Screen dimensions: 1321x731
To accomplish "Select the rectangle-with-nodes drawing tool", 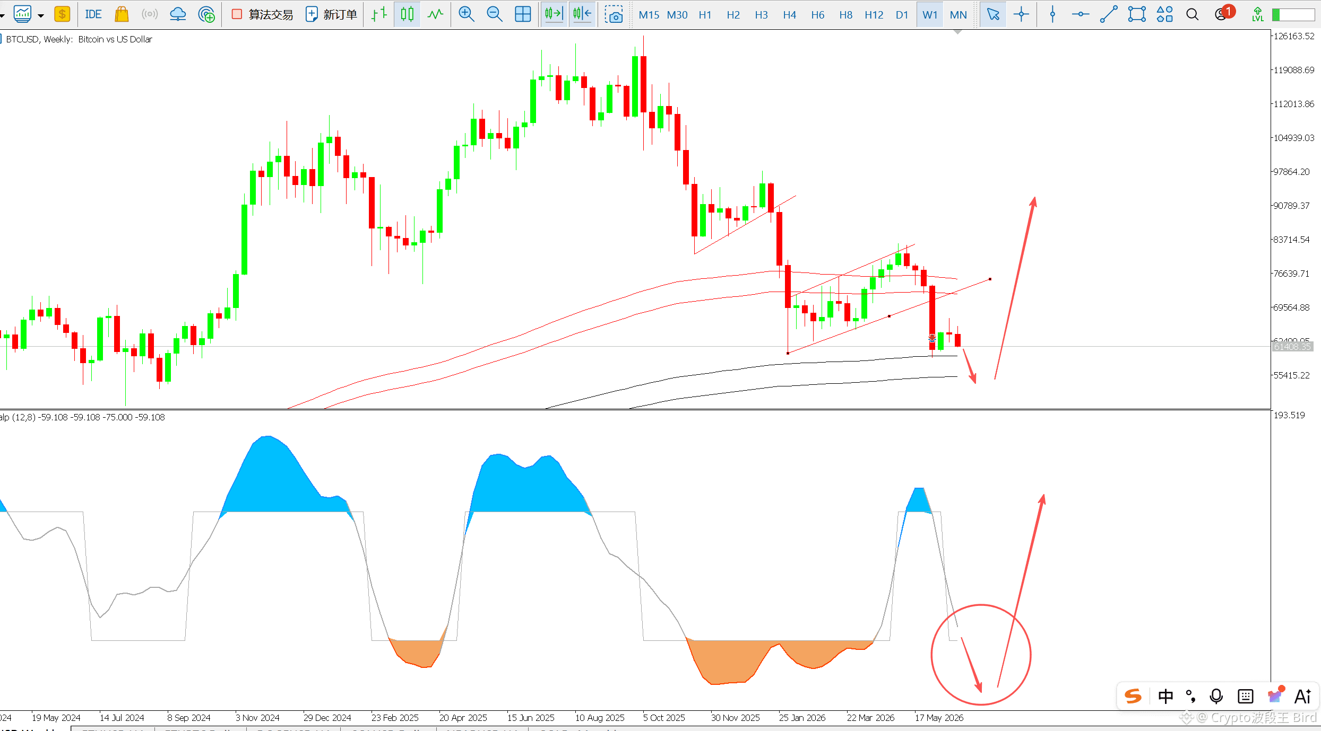I will [1137, 14].
